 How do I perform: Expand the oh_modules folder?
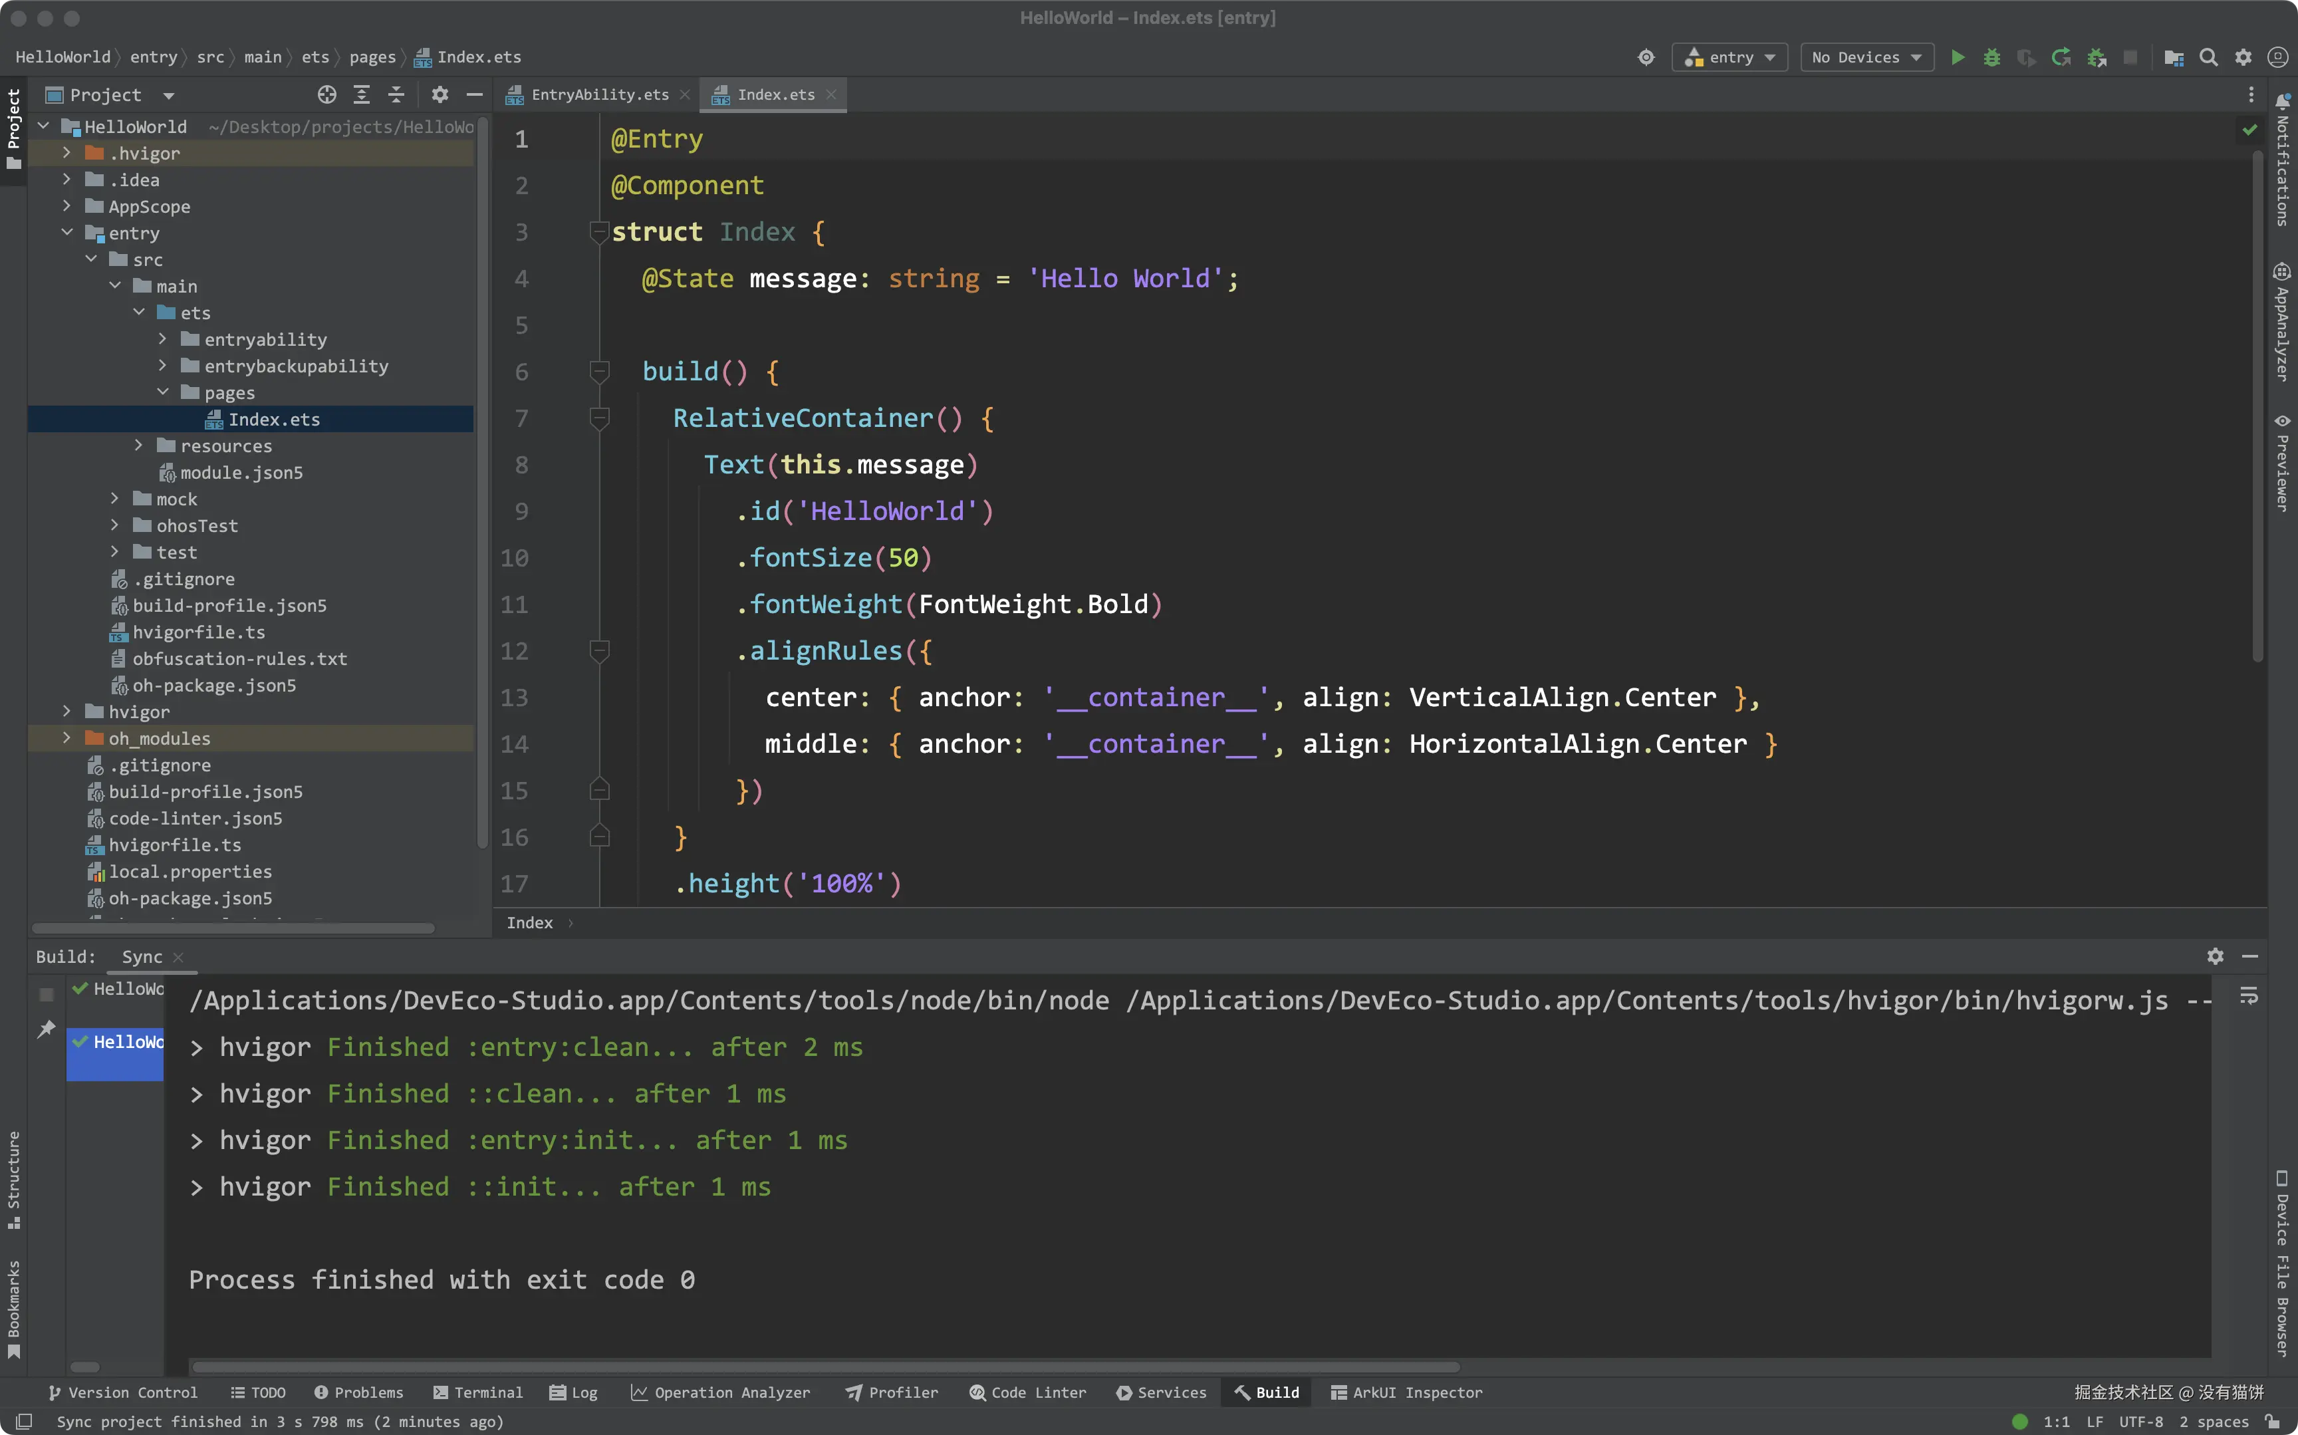(x=66, y=737)
